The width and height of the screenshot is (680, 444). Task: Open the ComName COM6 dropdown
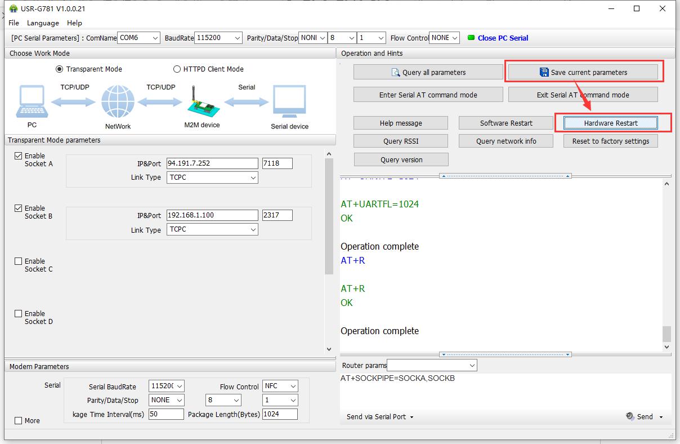[x=139, y=38]
